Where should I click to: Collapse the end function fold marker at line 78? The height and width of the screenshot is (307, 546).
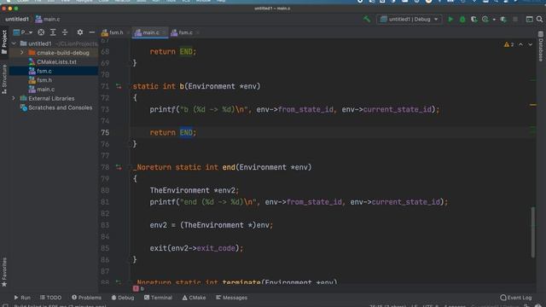(130, 167)
